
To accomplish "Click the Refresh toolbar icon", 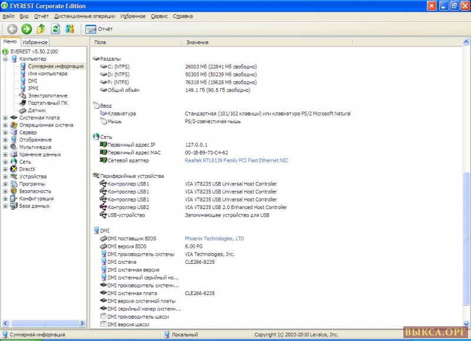I will [55, 29].
